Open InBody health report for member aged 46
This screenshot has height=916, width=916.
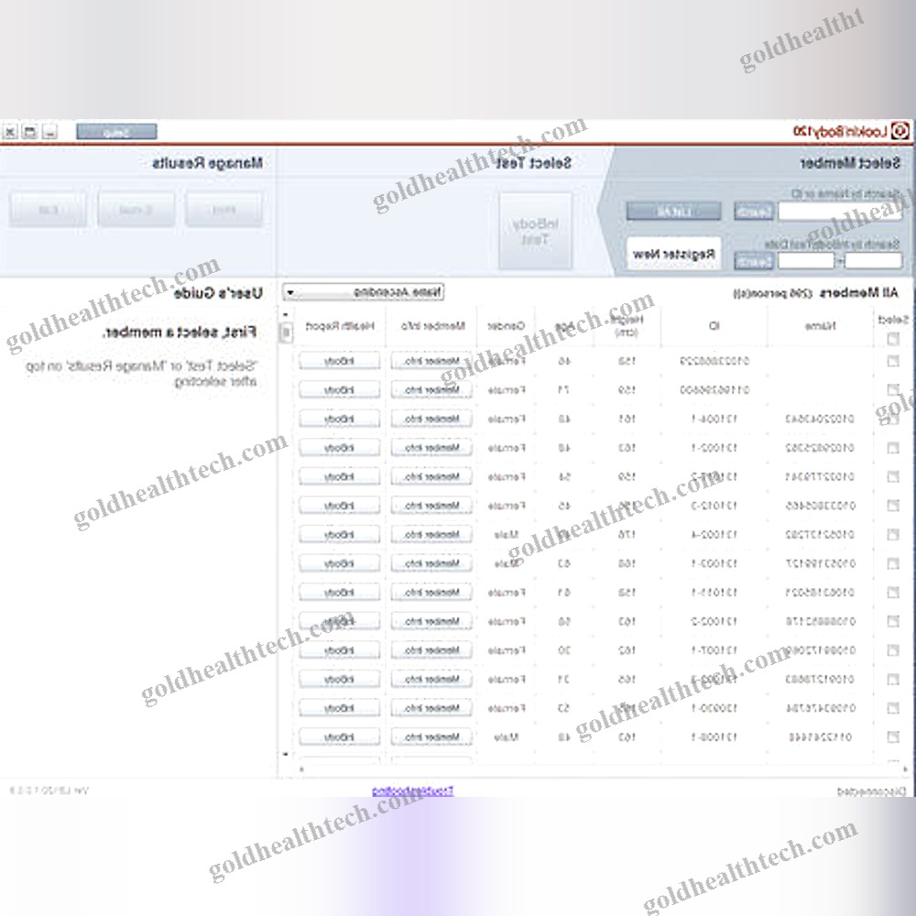click(340, 361)
